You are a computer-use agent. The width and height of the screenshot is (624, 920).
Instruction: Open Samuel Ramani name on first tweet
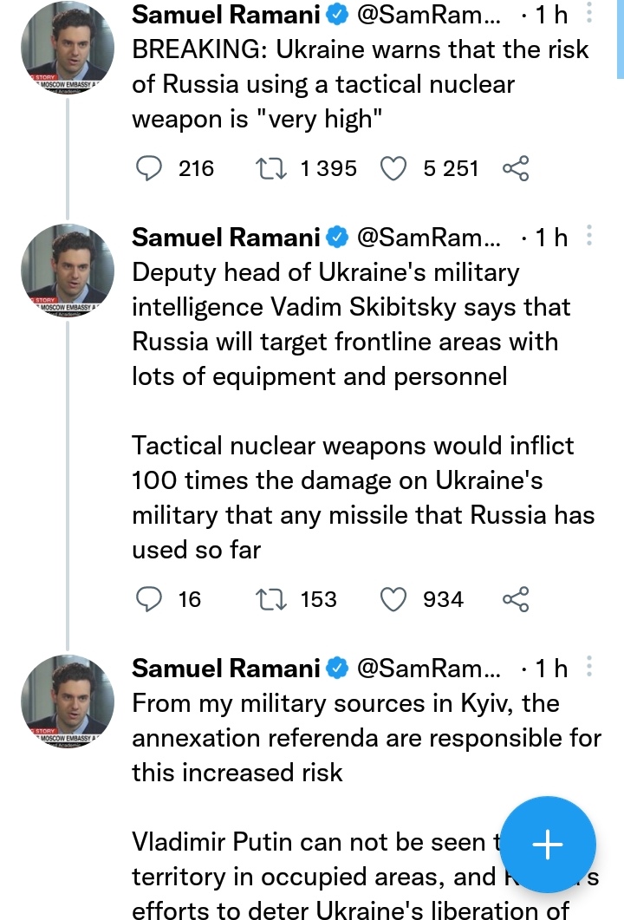click(225, 16)
